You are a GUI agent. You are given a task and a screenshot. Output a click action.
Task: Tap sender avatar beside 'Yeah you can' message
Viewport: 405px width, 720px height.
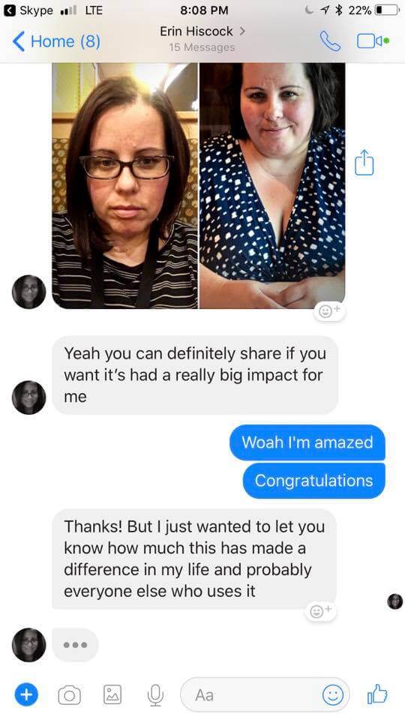[29, 397]
